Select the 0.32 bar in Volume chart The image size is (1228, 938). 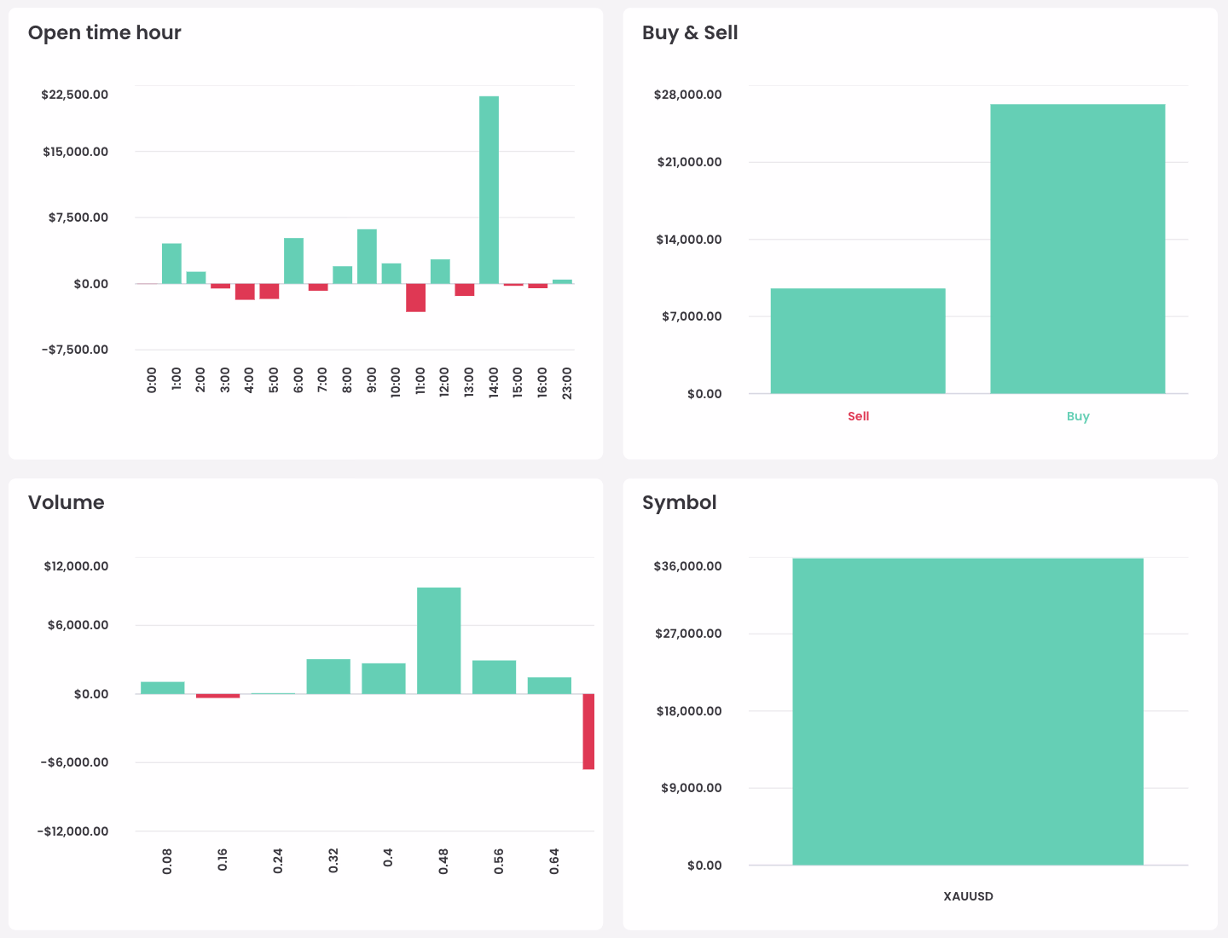(328, 676)
